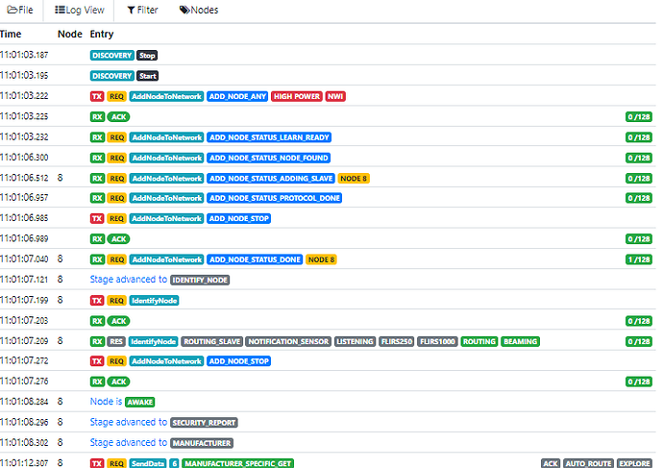
Task: Click the Start badge
Action: [x=148, y=76]
